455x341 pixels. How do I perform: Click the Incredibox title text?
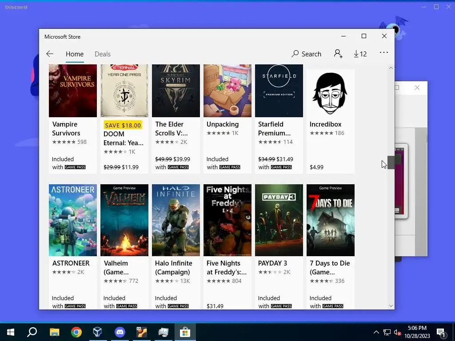point(325,124)
